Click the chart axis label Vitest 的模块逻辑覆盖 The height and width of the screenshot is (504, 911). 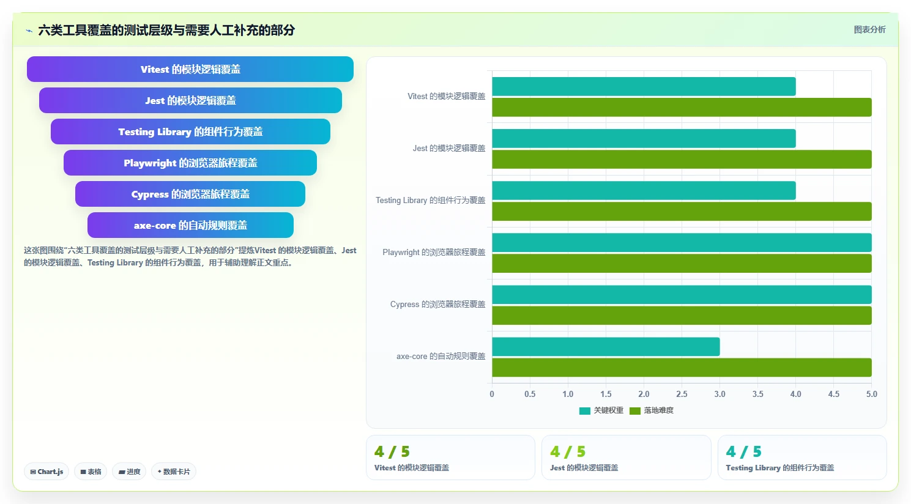pyautogui.click(x=447, y=96)
